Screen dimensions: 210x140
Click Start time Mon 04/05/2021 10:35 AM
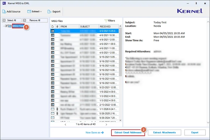(169, 33)
